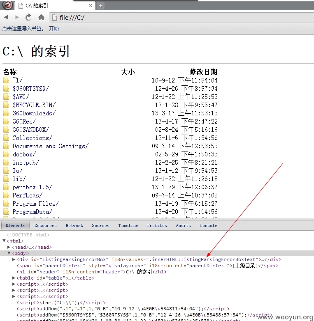Switch to the Audits devtools tab

[183, 225]
